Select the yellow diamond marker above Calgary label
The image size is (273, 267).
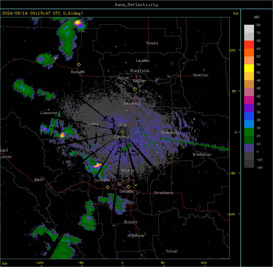pos(128,187)
